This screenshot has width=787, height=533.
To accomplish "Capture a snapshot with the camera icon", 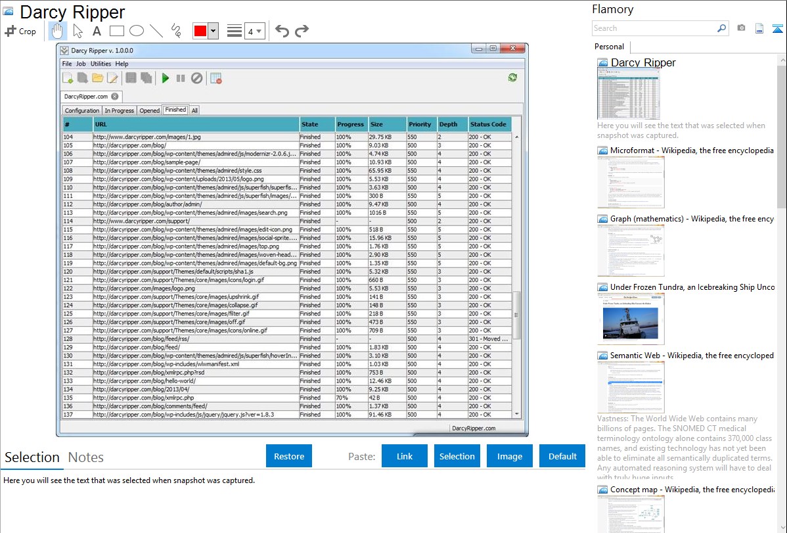I will 741,28.
